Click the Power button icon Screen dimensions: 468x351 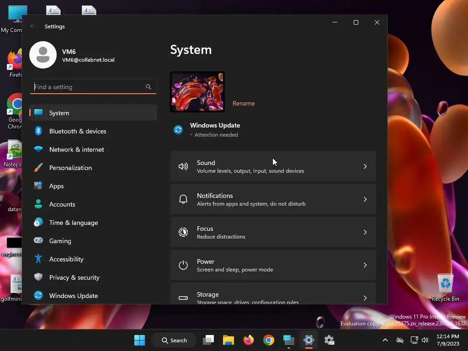tap(183, 265)
